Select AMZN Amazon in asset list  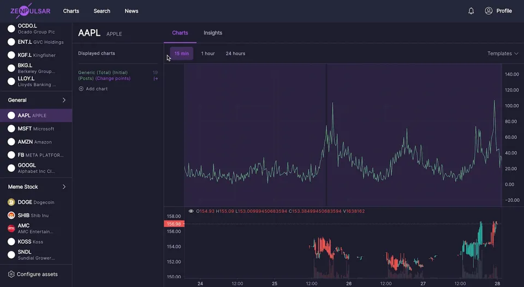click(36, 142)
